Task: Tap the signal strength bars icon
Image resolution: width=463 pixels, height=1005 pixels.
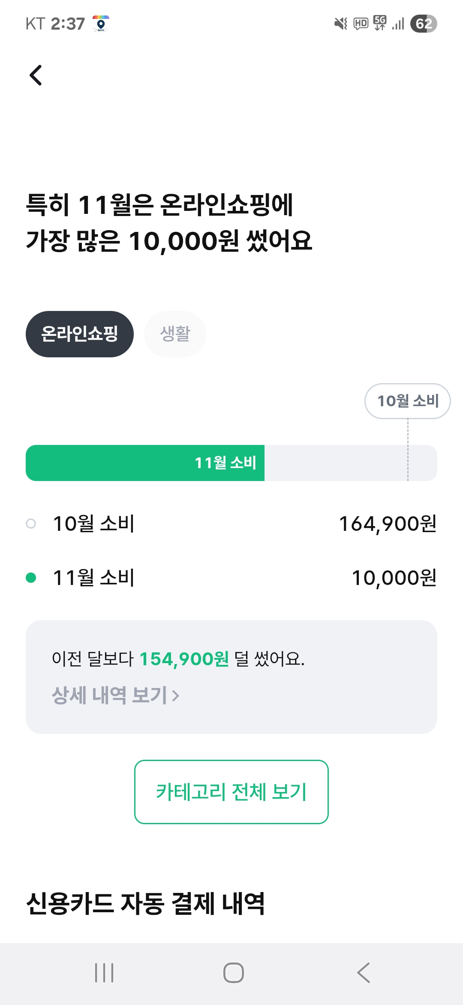Action: (398, 24)
